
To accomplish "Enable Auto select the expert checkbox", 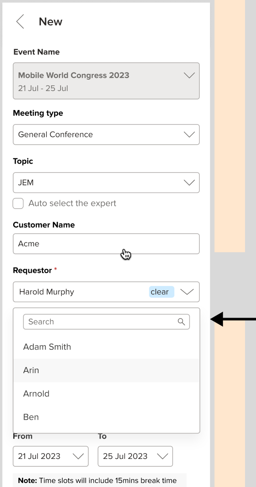I will (x=18, y=203).
